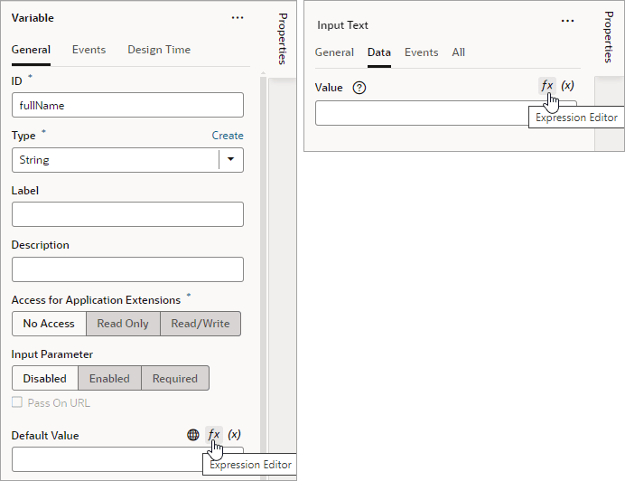Viewport: 625px width, 481px height.
Task: Click the help question mark icon next to Value
Action: [x=359, y=88]
